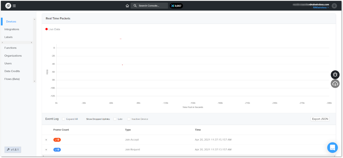This screenshot has width=343, height=158.
Task: Click the sidebar scroll down arrow
Action: [x=35, y=81]
